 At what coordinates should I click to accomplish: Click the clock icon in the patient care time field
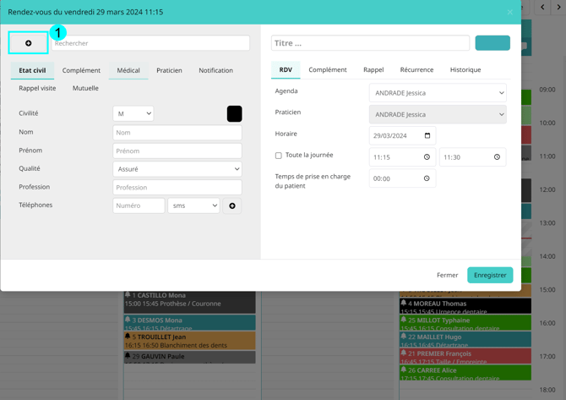coord(427,178)
